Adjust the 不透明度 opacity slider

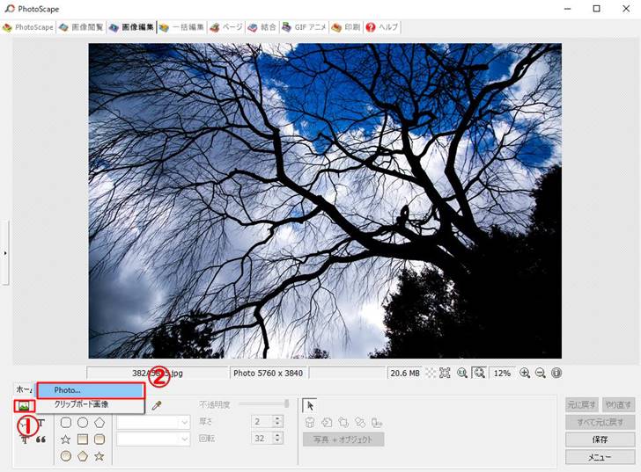(284, 404)
